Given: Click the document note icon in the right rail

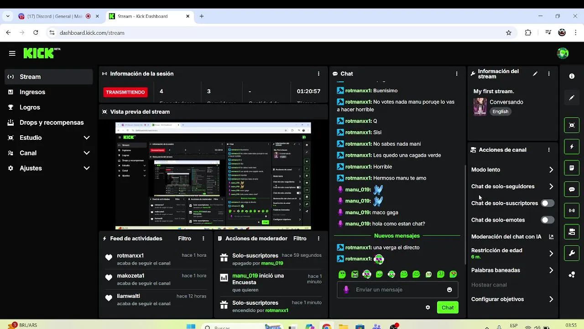Looking at the screenshot, I should click(x=572, y=168).
